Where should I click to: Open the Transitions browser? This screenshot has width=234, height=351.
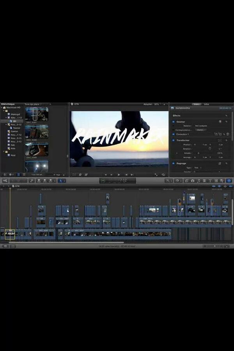204,181
